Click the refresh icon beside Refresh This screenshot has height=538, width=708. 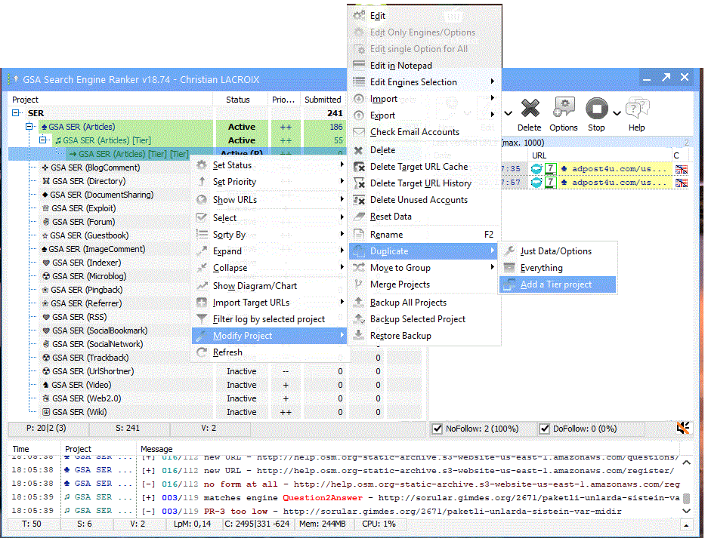point(202,352)
